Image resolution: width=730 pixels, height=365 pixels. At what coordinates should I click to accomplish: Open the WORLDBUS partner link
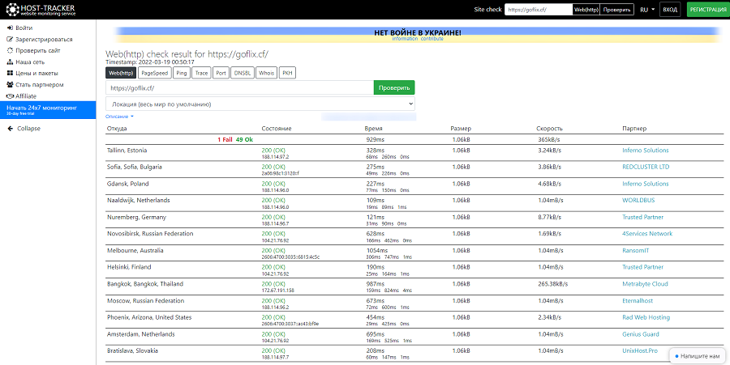639,200
